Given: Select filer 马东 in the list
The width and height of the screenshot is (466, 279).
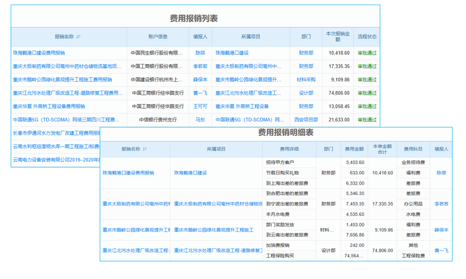Looking at the screenshot, I should [200, 120].
